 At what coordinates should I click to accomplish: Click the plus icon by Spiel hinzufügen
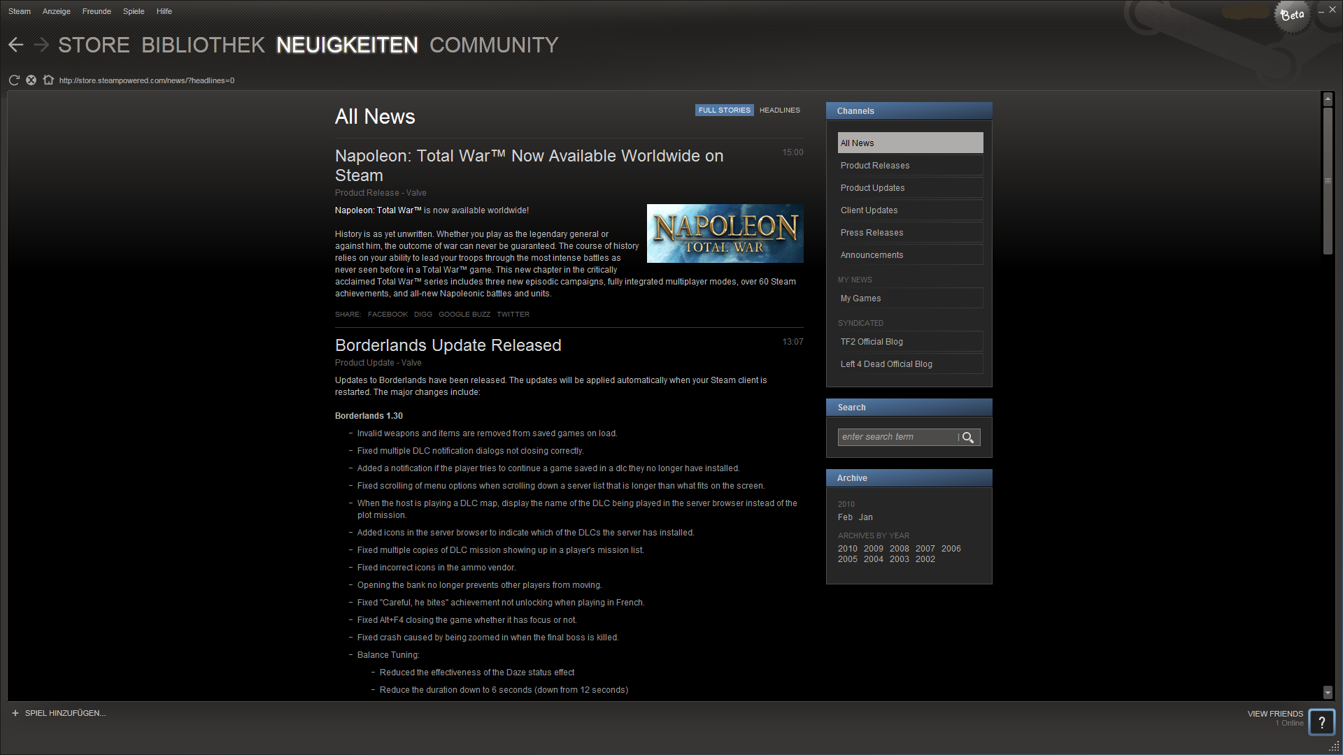[x=15, y=713]
